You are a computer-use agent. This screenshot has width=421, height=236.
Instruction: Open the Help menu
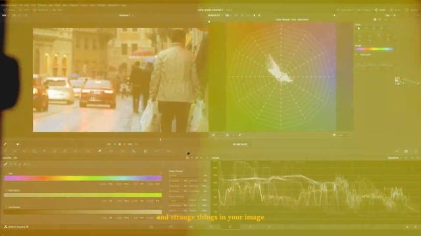tap(123, 5)
